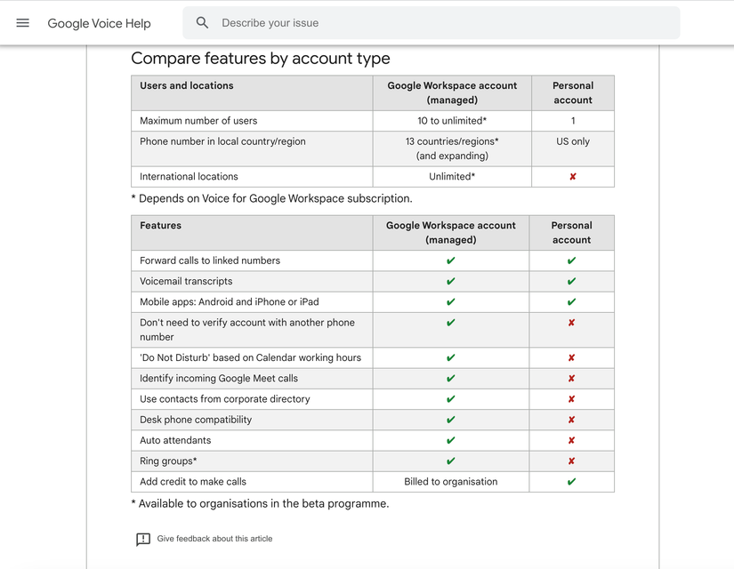
Task: Click Workspace checkmark for Ring groups
Action: (451, 461)
